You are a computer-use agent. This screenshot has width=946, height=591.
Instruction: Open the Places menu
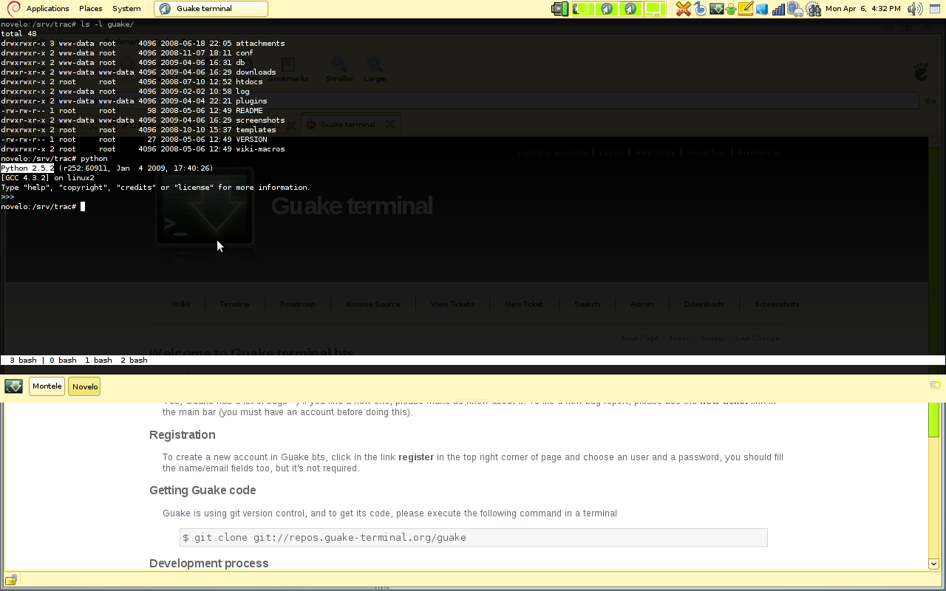click(x=90, y=9)
